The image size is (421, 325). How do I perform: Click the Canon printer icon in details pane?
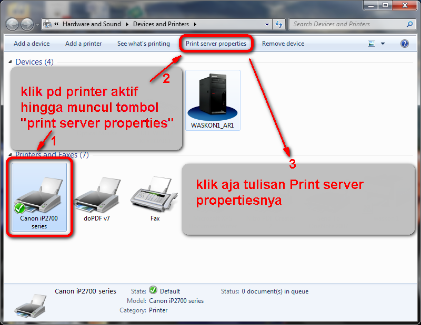pyautogui.click(x=31, y=306)
